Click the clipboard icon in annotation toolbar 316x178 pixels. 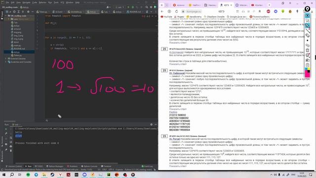307,65
